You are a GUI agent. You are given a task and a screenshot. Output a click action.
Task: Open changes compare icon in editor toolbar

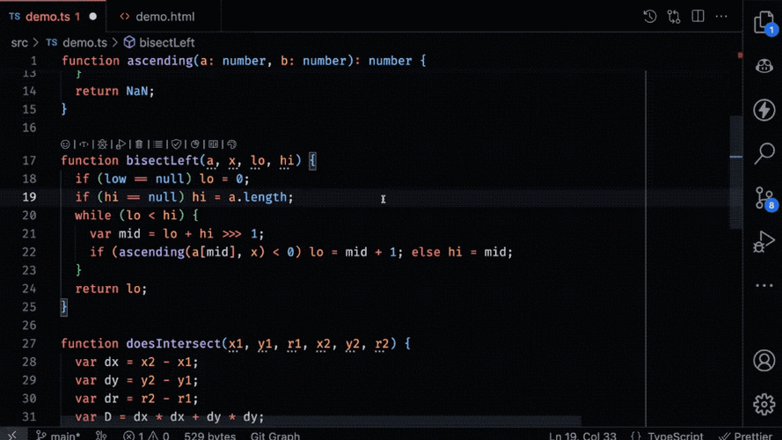tap(674, 17)
